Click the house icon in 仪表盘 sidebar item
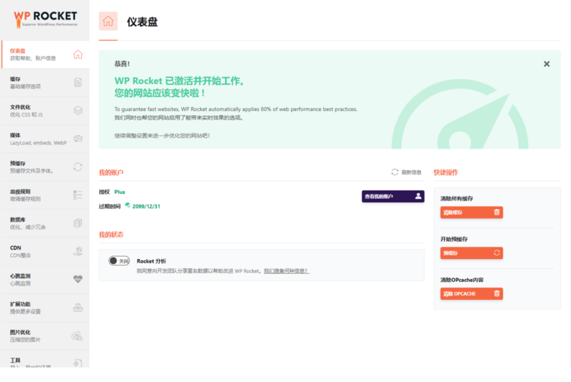 [78, 54]
